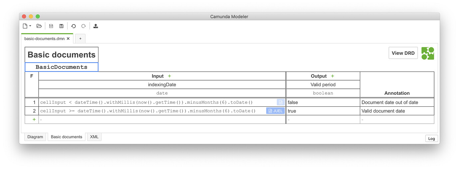459x169 pixels.
Task: Edit the cellInput < dateTime expression cell
Action: click(x=162, y=102)
